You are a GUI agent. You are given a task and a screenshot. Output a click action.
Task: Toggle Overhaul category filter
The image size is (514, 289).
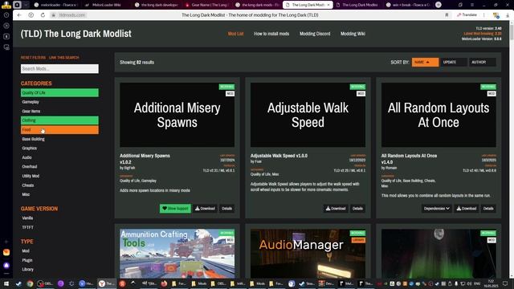tap(59, 166)
